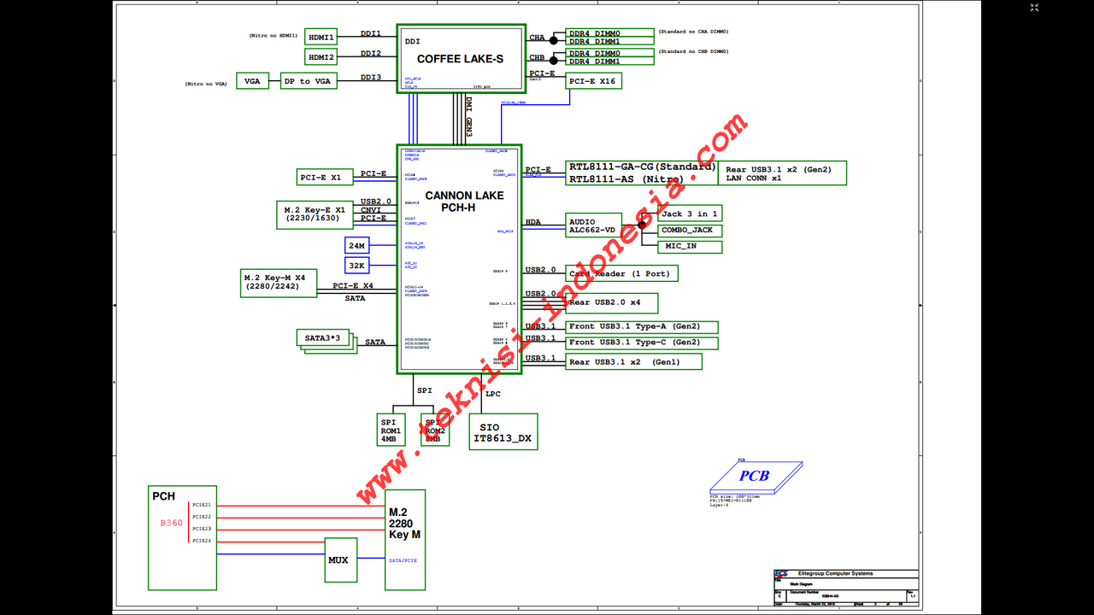Click the Jack 3 in 1 box

tap(690, 214)
